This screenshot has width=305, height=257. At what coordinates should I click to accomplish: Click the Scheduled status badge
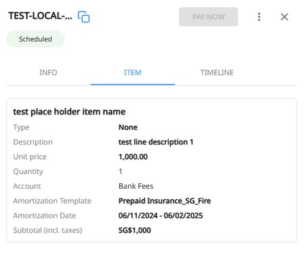pos(35,39)
